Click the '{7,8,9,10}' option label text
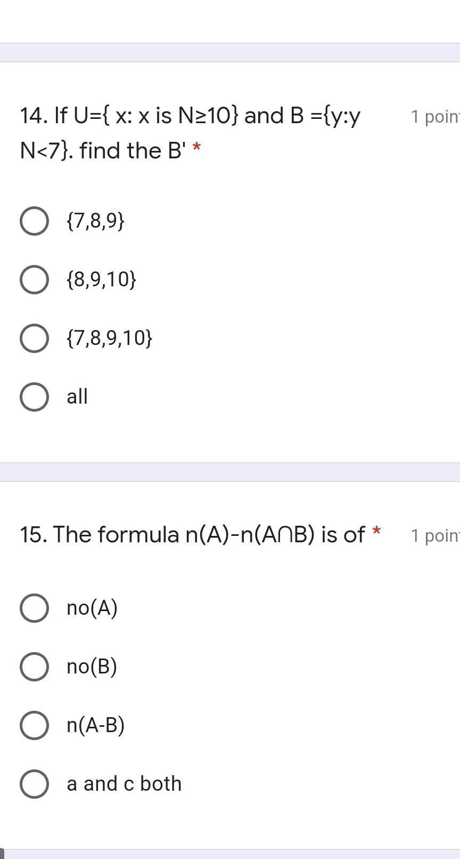This screenshot has height=859, width=460. point(110,338)
